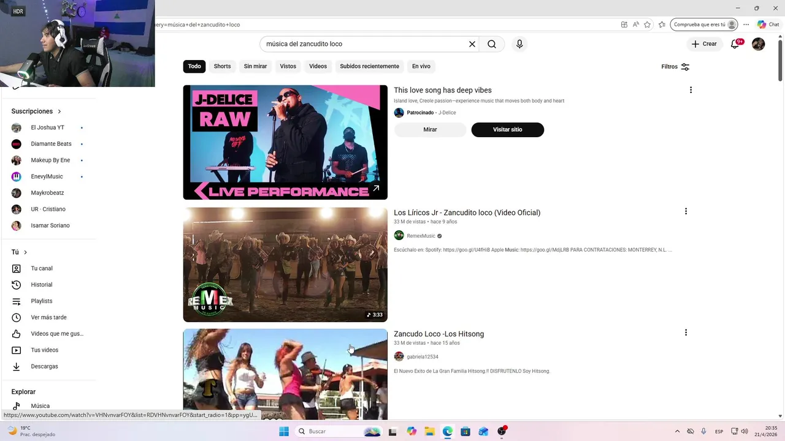Open File Explorer from the taskbar
The height and width of the screenshot is (441, 785).
click(429, 431)
